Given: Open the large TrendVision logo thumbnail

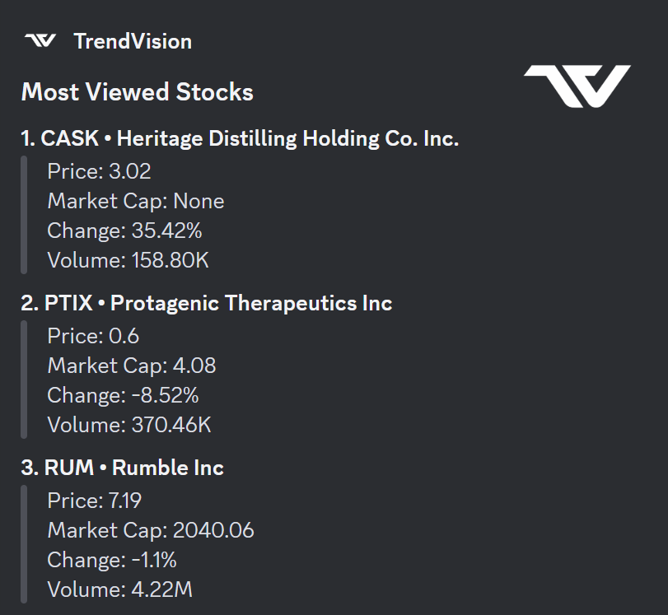Looking at the screenshot, I should pos(577,86).
